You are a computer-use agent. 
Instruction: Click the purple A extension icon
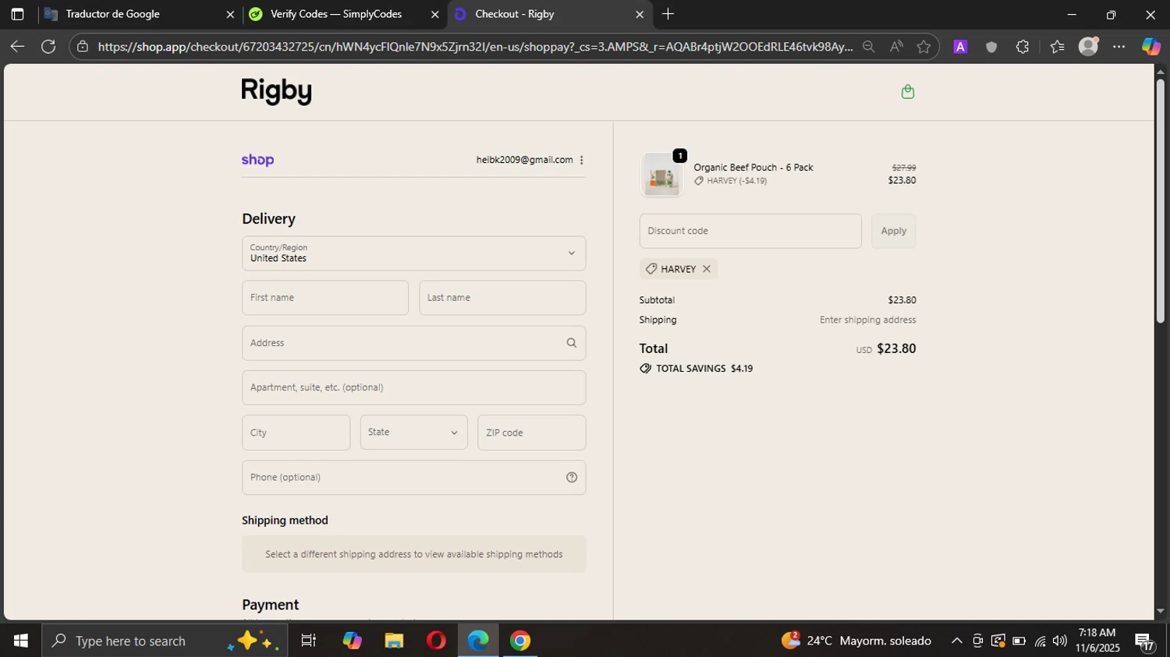(x=960, y=47)
